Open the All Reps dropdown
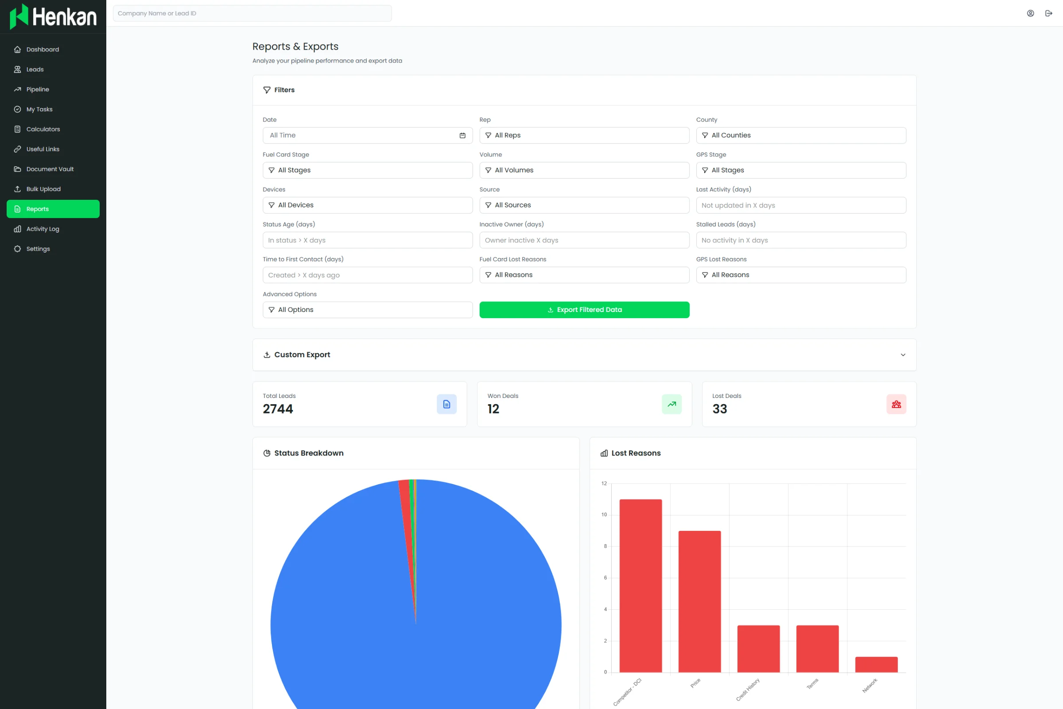This screenshot has width=1063, height=709. tap(584, 135)
